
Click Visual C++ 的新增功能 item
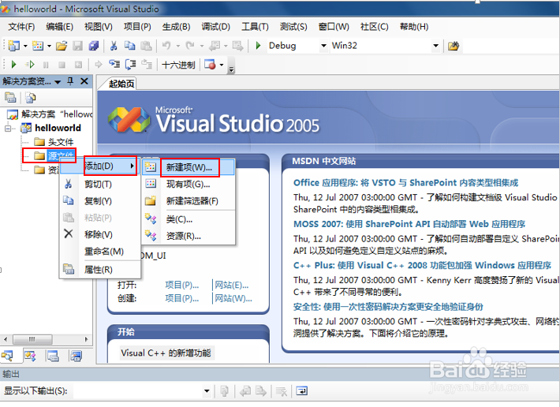[166, 353]
